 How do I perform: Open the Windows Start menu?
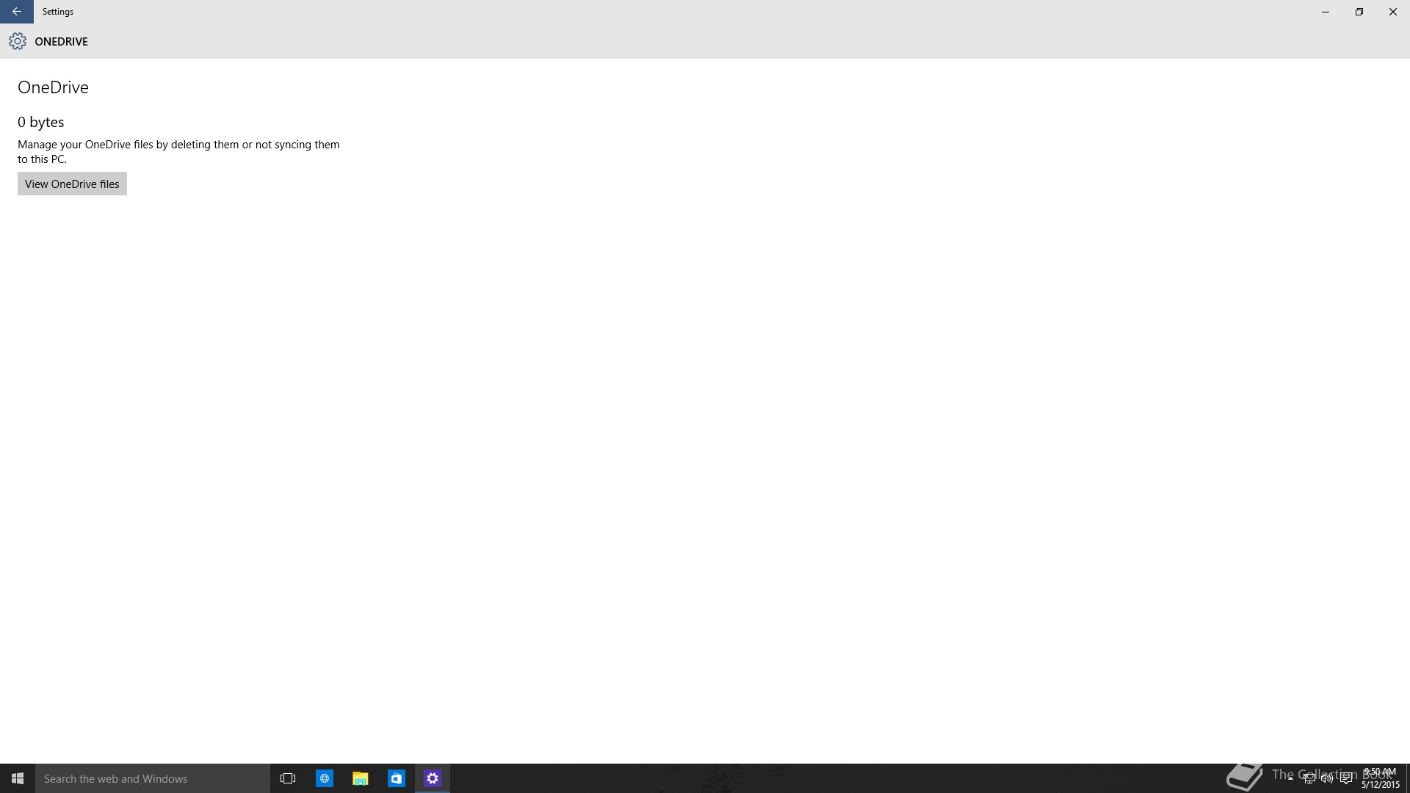tap(18, 778)
